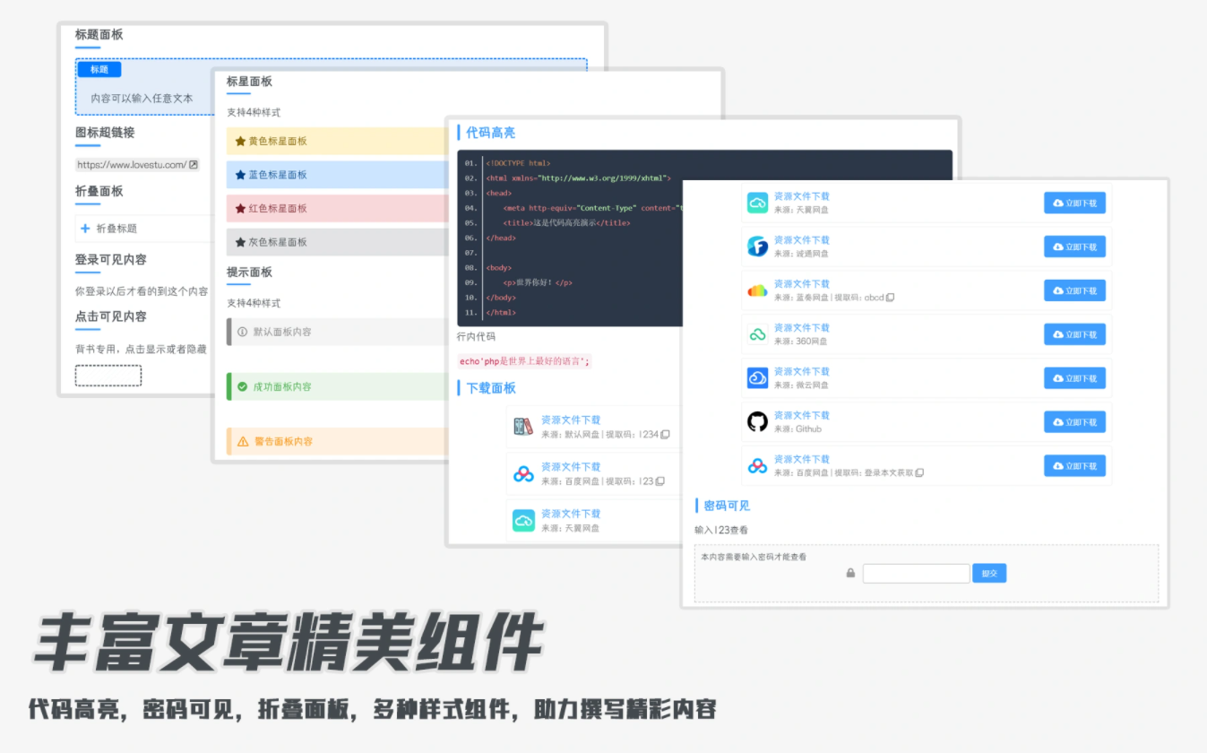Screen dimensions: 1207x753
Task: Click the Chengtong netdisk icon
Action: pyautogui.click(x=757, y=247)
